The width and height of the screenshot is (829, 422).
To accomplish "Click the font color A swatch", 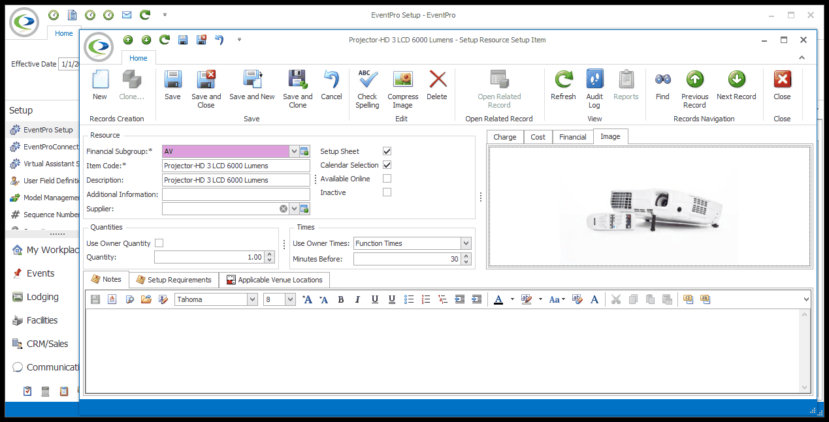I will click(498, 299).
